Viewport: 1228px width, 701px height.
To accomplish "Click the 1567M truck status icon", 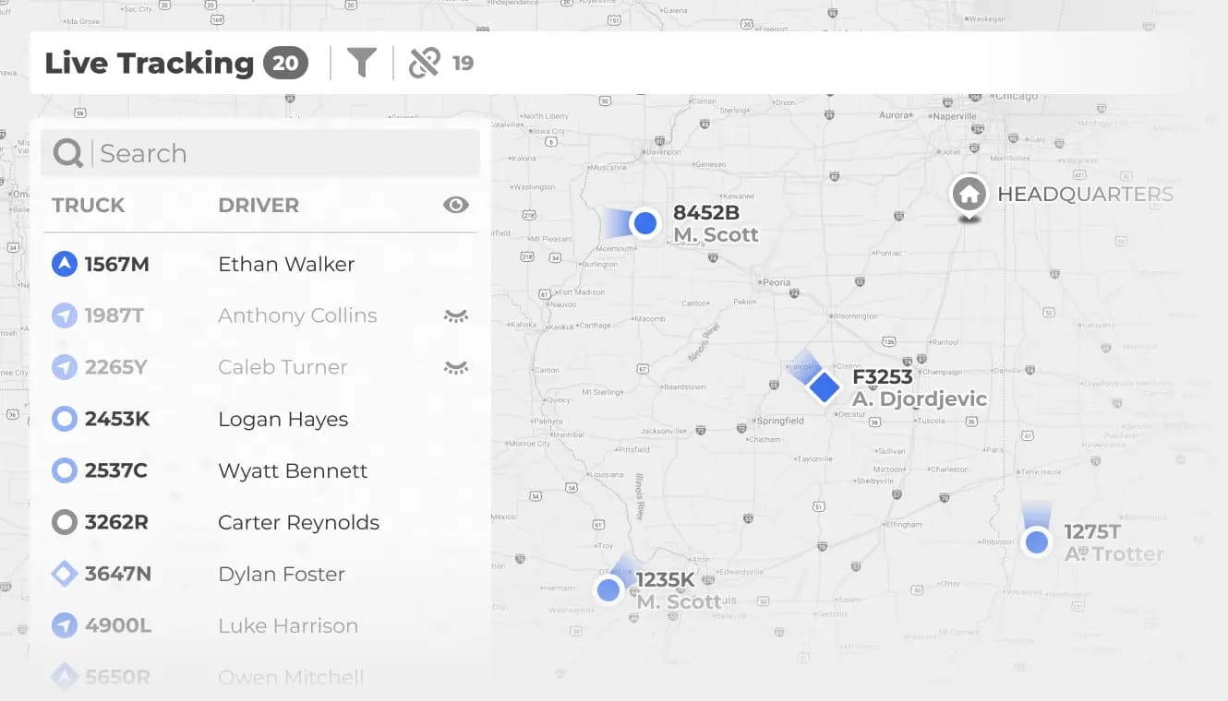I will (64, 265).
